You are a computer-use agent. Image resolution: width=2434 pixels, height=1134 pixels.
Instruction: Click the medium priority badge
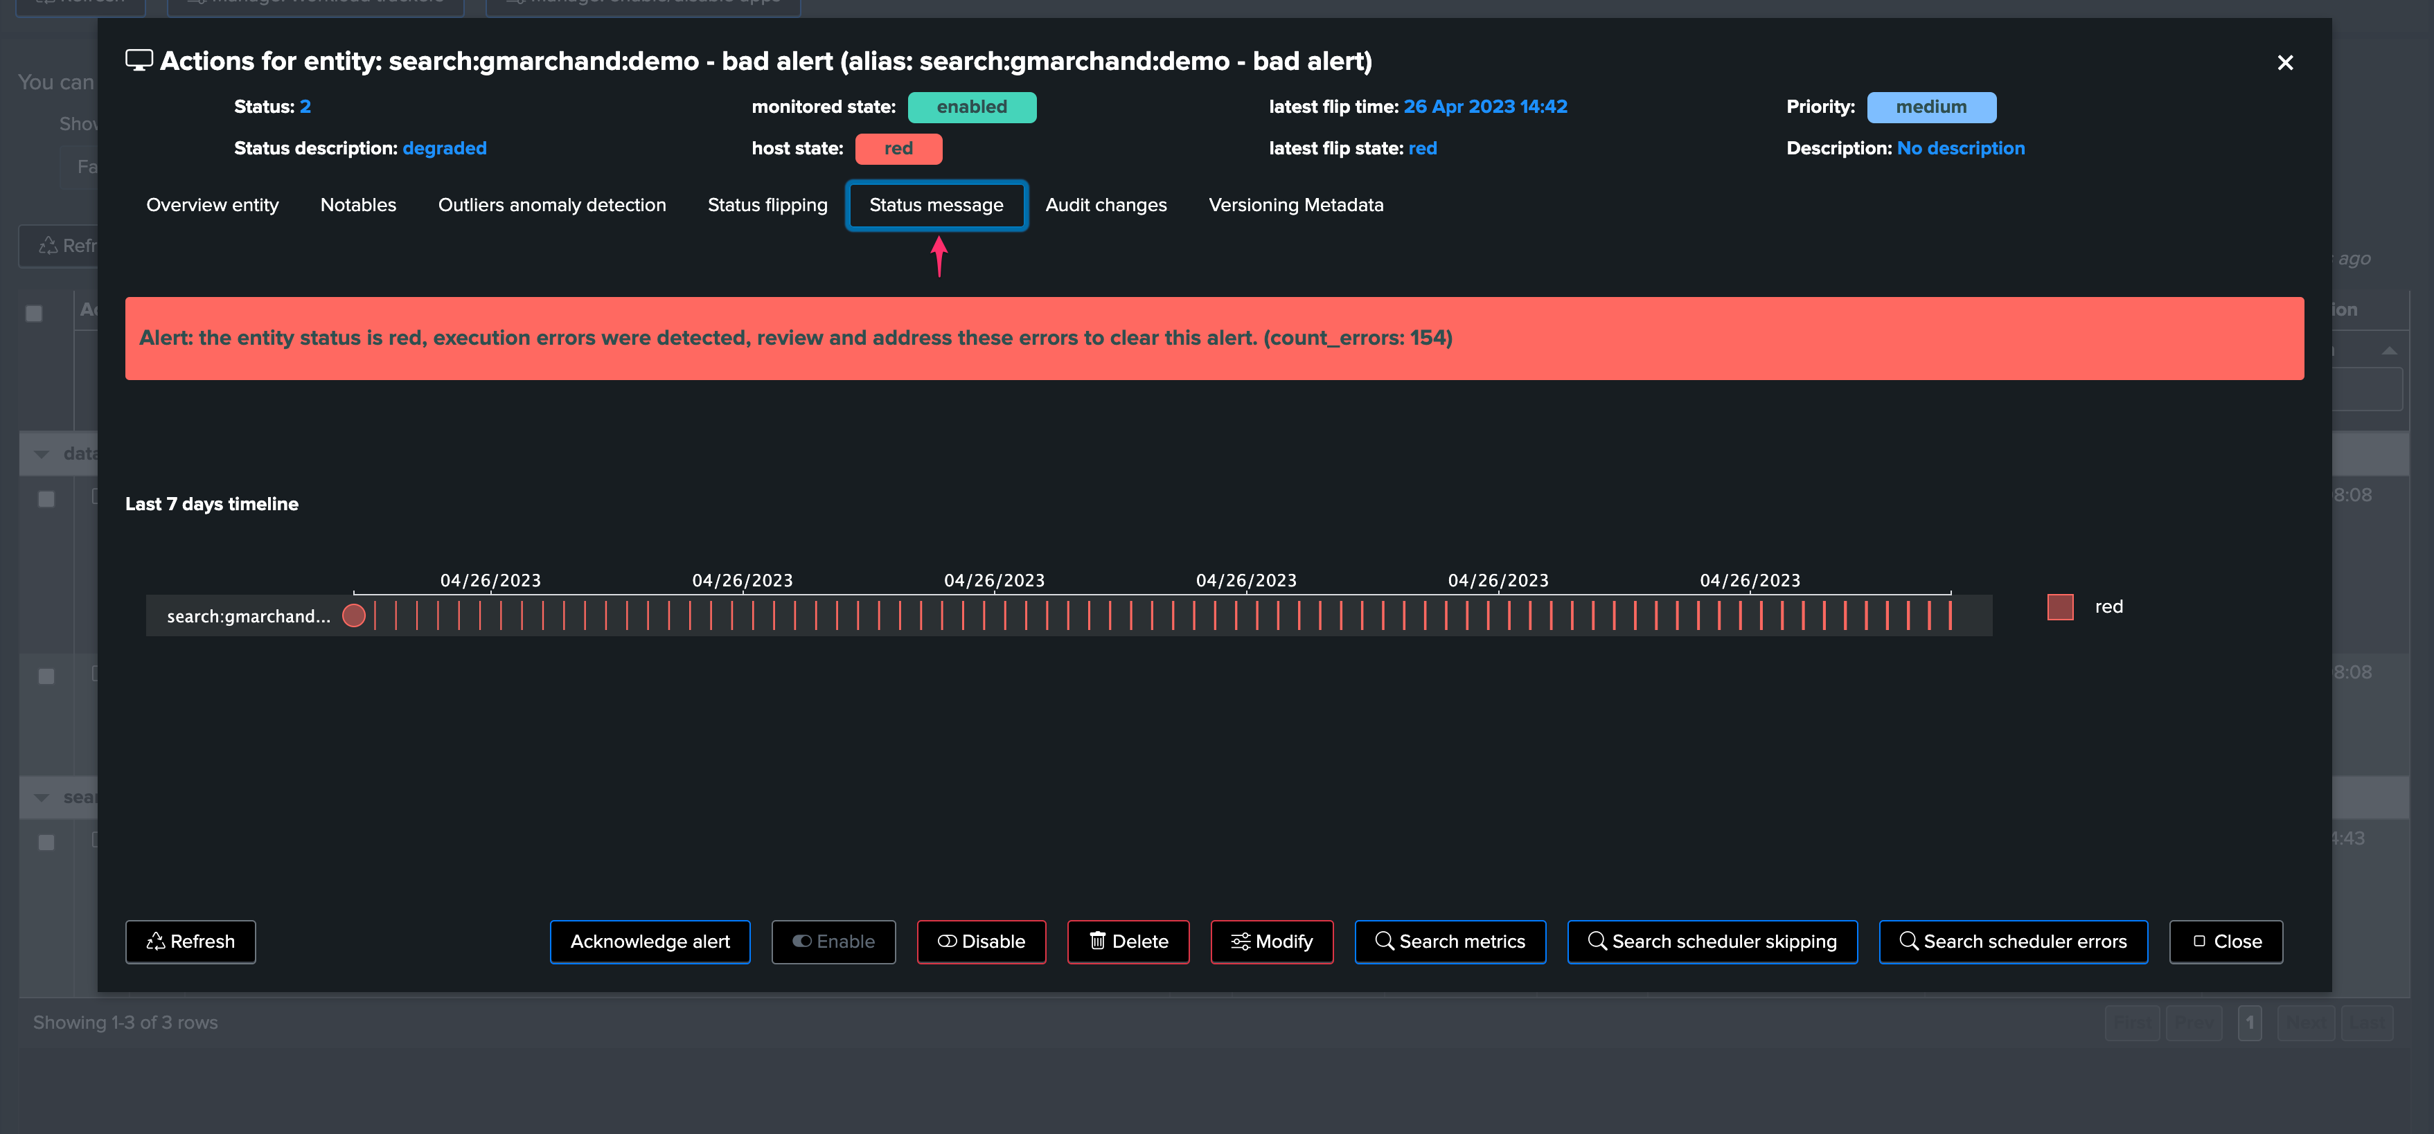1931,107
